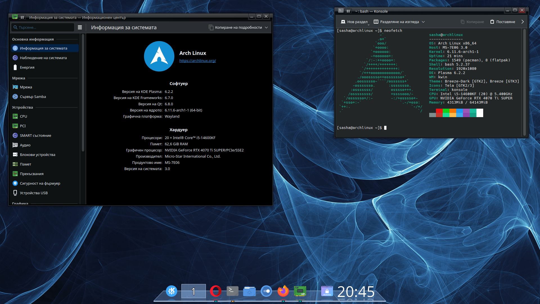Click the Micro-Star International manufacturer value

click(193, 156)
